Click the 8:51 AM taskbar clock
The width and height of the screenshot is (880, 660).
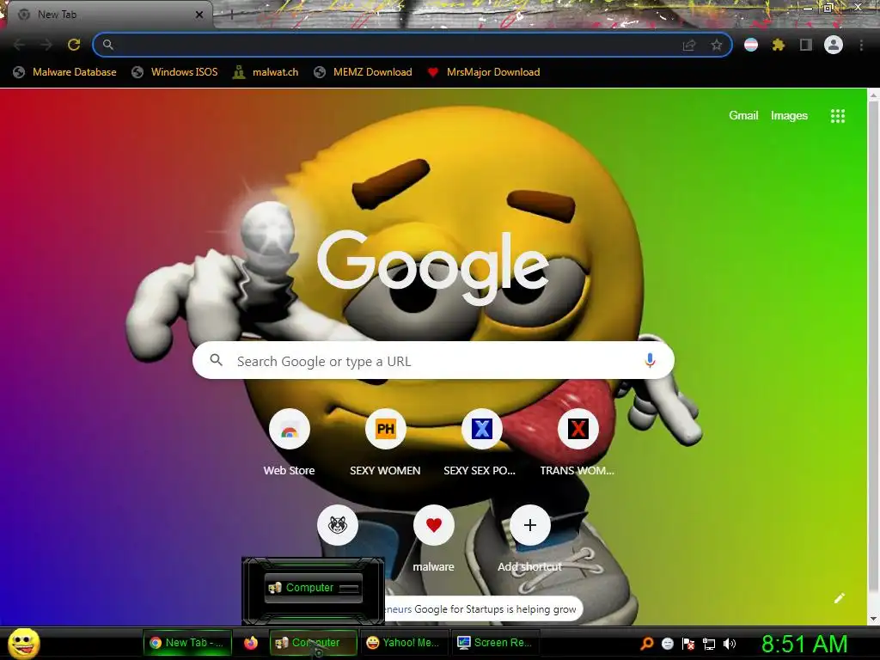click(804, 644)
